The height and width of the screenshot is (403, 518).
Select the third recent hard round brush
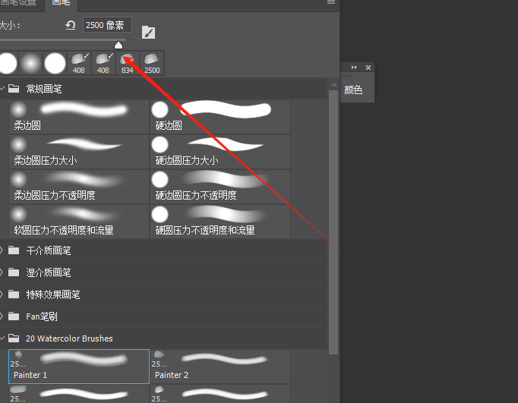(55, 63)
